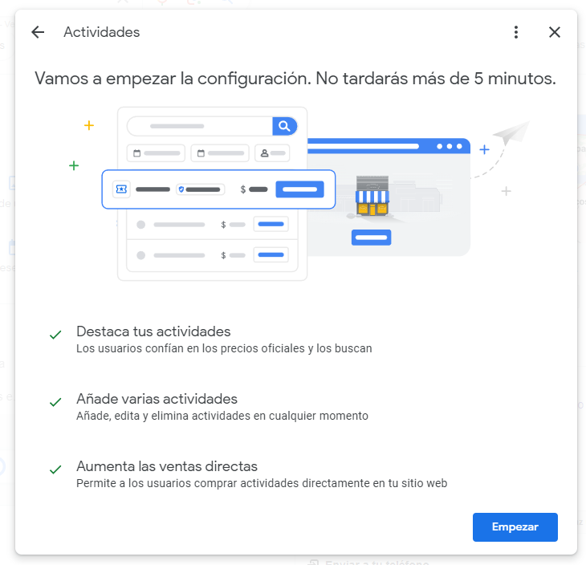
Task: Click the green plus sign decoration
Action: [74, 165]
